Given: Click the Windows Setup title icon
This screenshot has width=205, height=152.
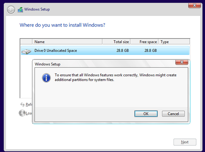Looking at the screenshot, I should click(20, 10).
